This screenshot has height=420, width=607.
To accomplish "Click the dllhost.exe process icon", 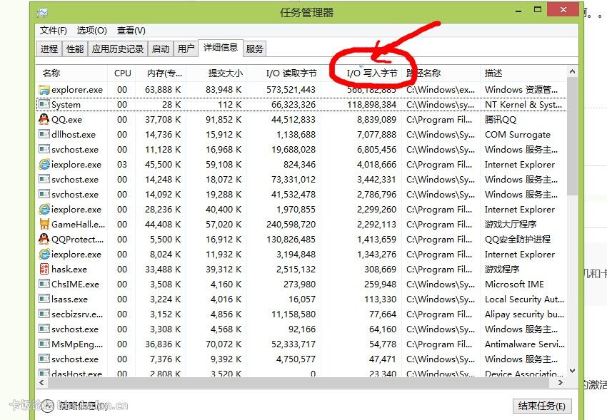I will [x=44, y=135].
